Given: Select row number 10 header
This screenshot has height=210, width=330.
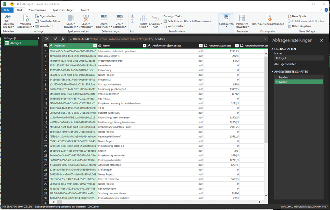Looking at the screenshot, I should tap(46, 94).
